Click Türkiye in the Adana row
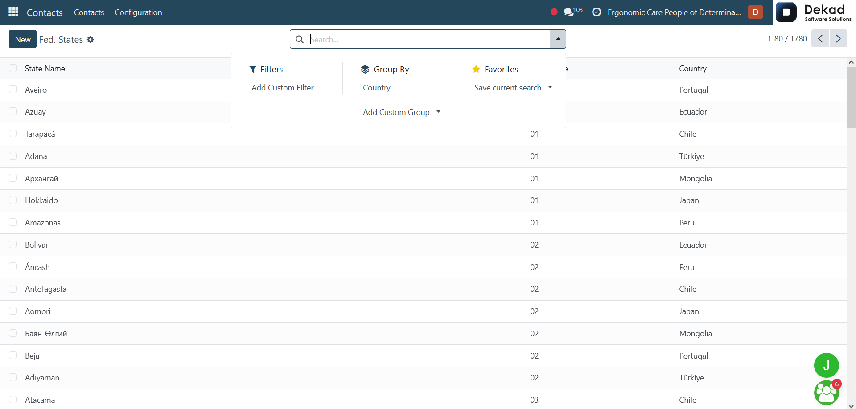The image size is (856, 409). (691, 156)
